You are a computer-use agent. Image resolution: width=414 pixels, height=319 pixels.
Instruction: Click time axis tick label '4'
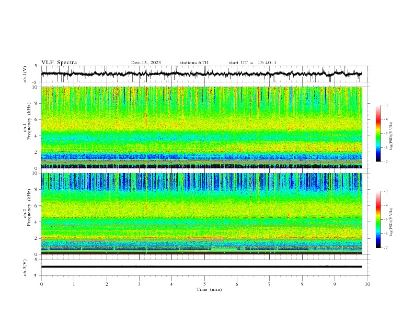[171, 284]
